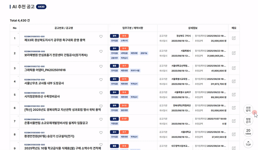Open the 정렬순서 sort order selector
This screenshot has height=150, width=258.
pos(248,121)
